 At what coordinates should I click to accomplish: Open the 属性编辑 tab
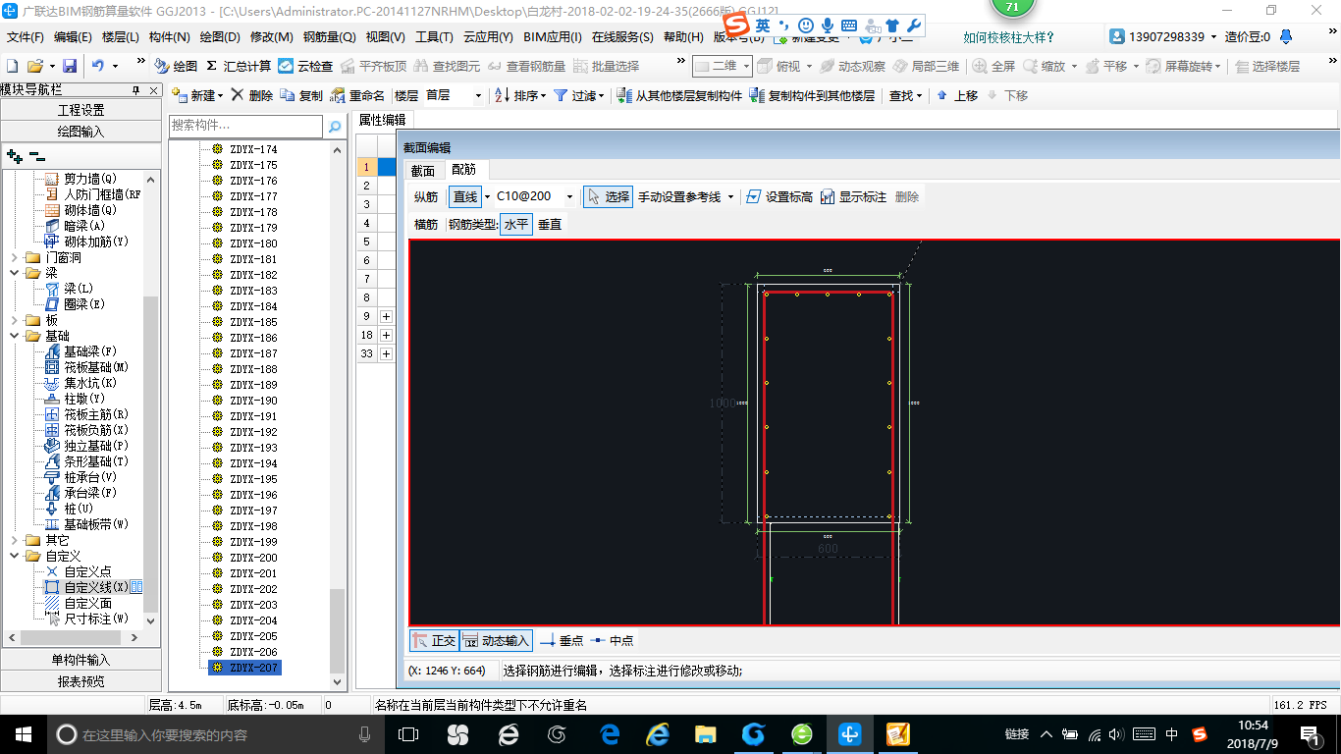(382, 120)
